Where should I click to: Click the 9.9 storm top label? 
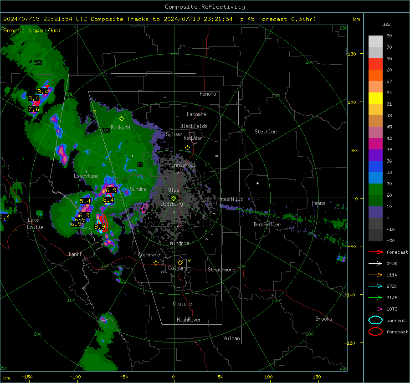click(100, 226)
